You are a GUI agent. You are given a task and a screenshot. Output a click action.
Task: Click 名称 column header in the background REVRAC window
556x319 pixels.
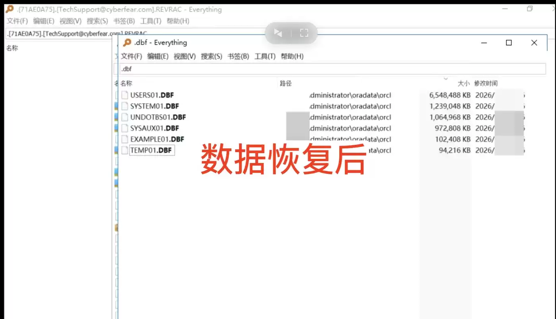12,48
